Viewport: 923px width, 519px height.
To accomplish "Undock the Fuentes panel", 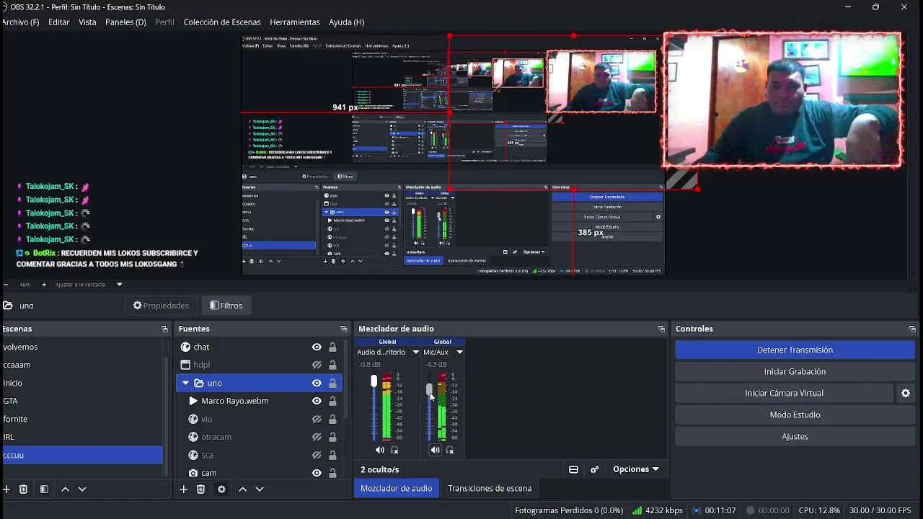I will click(343, 329).
